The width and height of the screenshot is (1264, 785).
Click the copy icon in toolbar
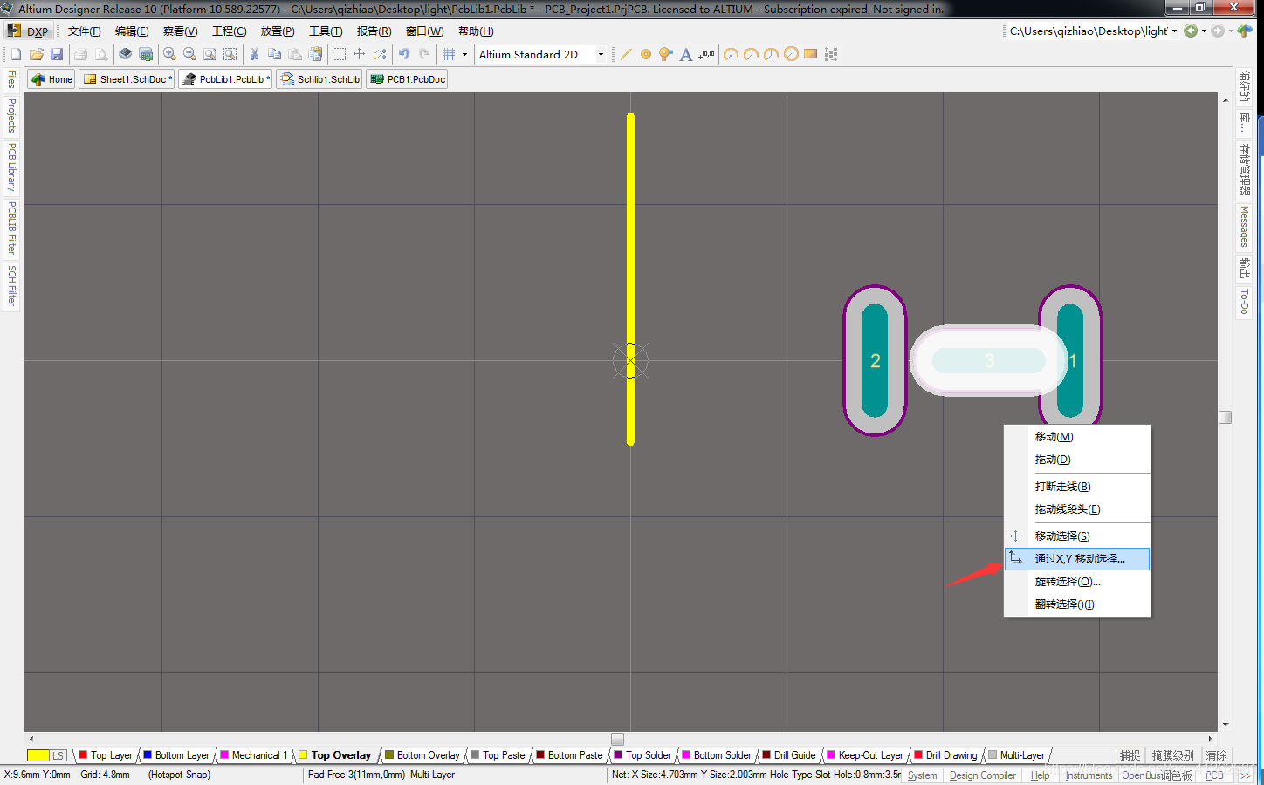(x=274, y=54)
